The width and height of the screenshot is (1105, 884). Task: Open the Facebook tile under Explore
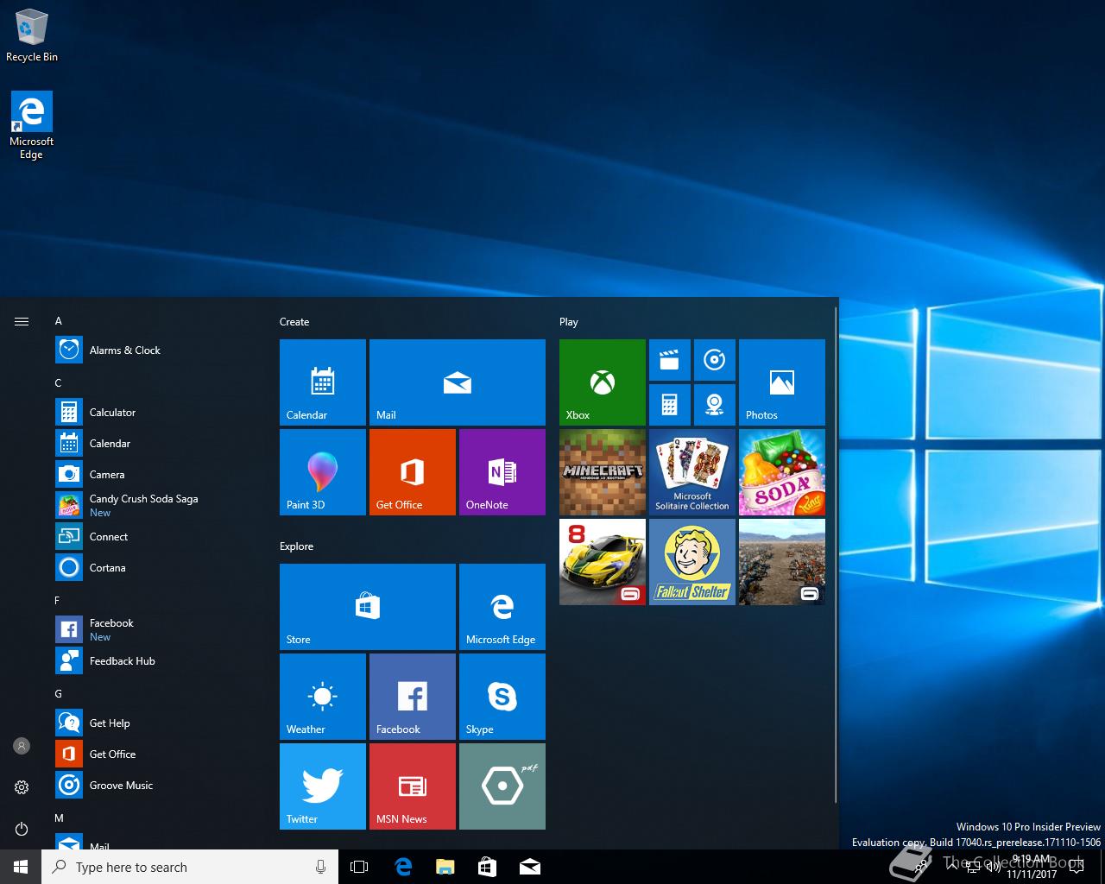coord(413,696)
